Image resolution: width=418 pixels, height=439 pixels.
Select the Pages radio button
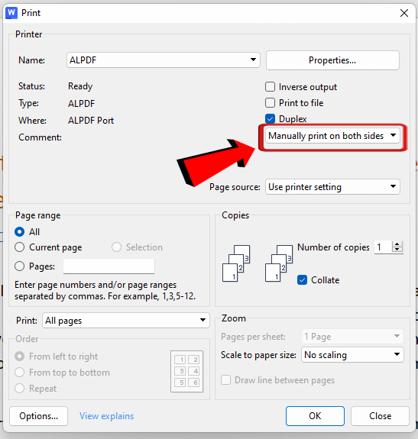(x=19, y=266)
